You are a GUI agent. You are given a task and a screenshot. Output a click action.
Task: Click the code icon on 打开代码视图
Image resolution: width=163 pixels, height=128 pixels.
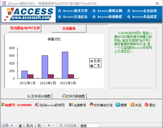[x=64, y=96]
